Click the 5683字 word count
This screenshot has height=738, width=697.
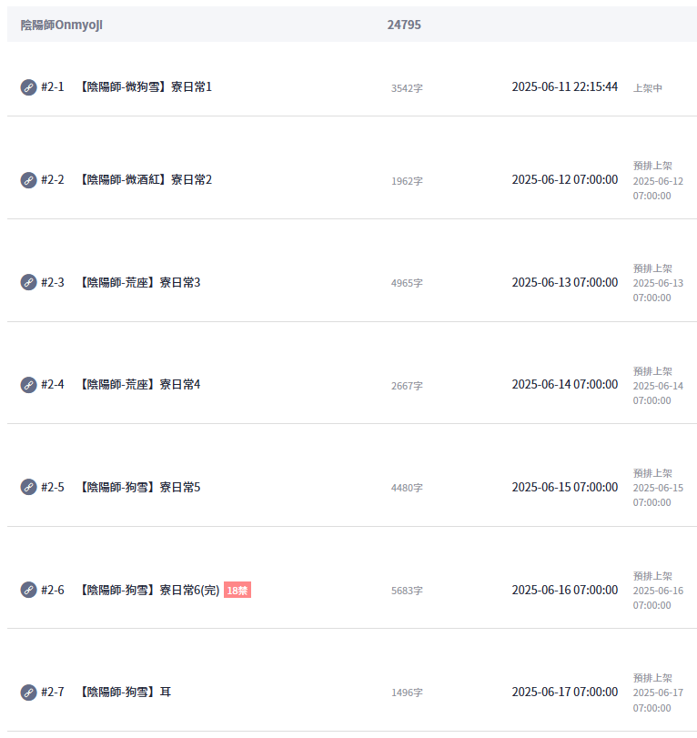pos(407,591)
